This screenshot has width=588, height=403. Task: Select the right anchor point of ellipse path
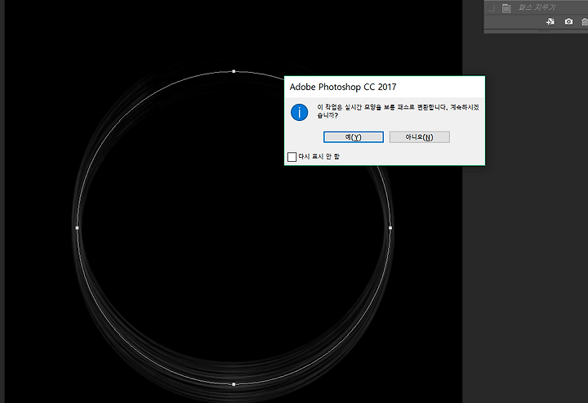click(390, 228)
